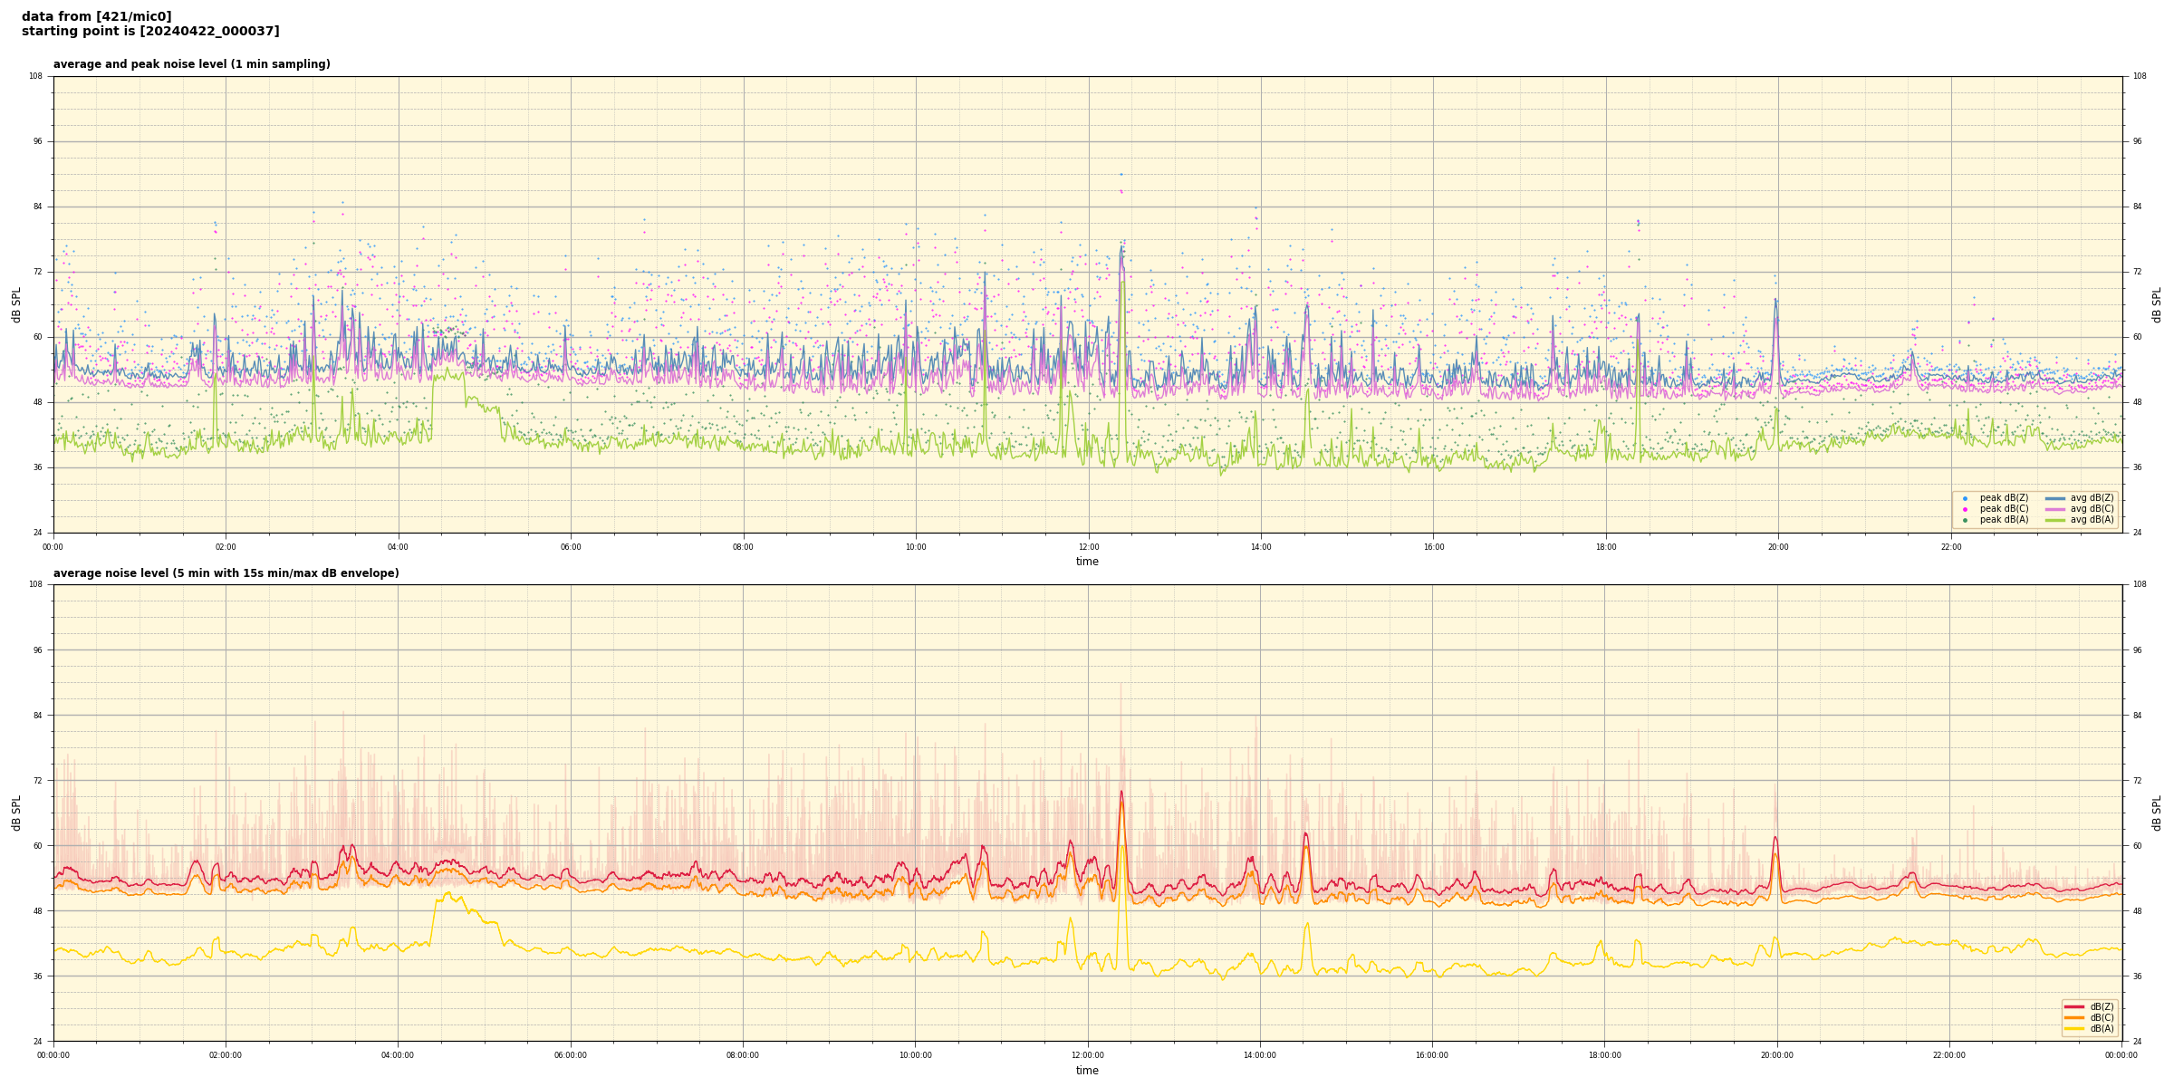2174x1087 pixels.
Task: Click the orange dB(C) swatch in lower legend
Action: tap(2073, 1017)
